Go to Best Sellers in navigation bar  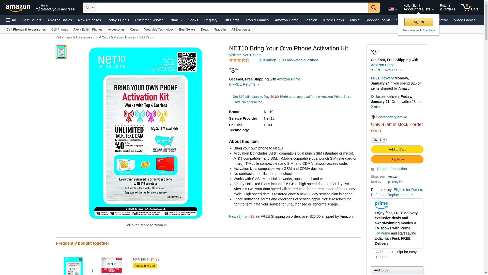[32, 20]
